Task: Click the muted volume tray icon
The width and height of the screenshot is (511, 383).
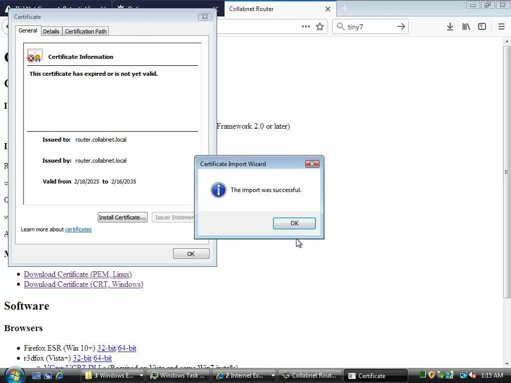Action: click(x=473, y=375)
